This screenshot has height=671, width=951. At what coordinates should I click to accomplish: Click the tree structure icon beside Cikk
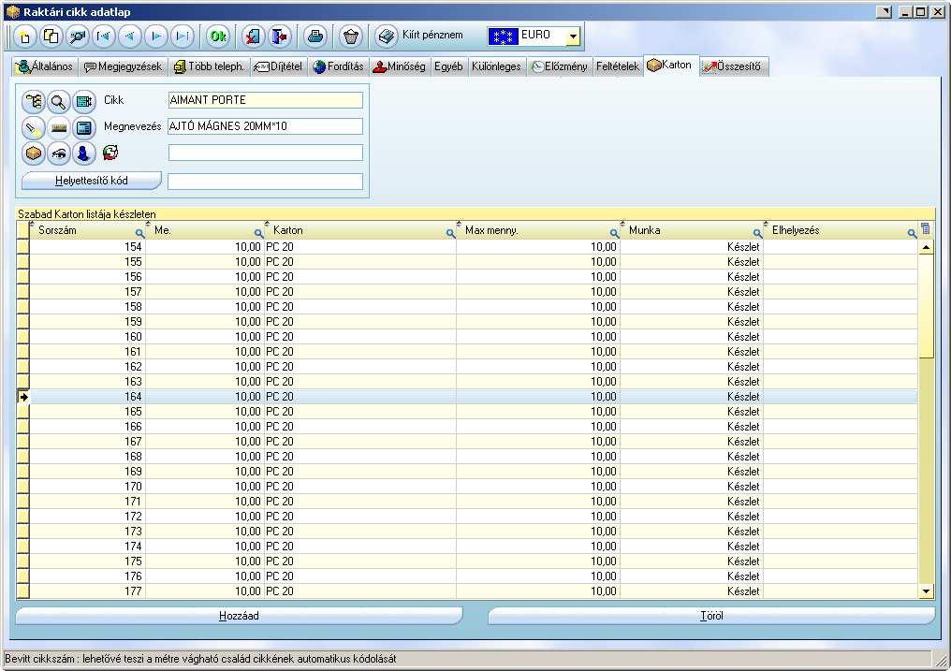tap(34, 101)
